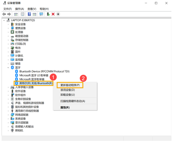Select 扫描检测硬件改动(A) menu entry
Viewport: 172px width, 142px height.
[x=73, y=101]
